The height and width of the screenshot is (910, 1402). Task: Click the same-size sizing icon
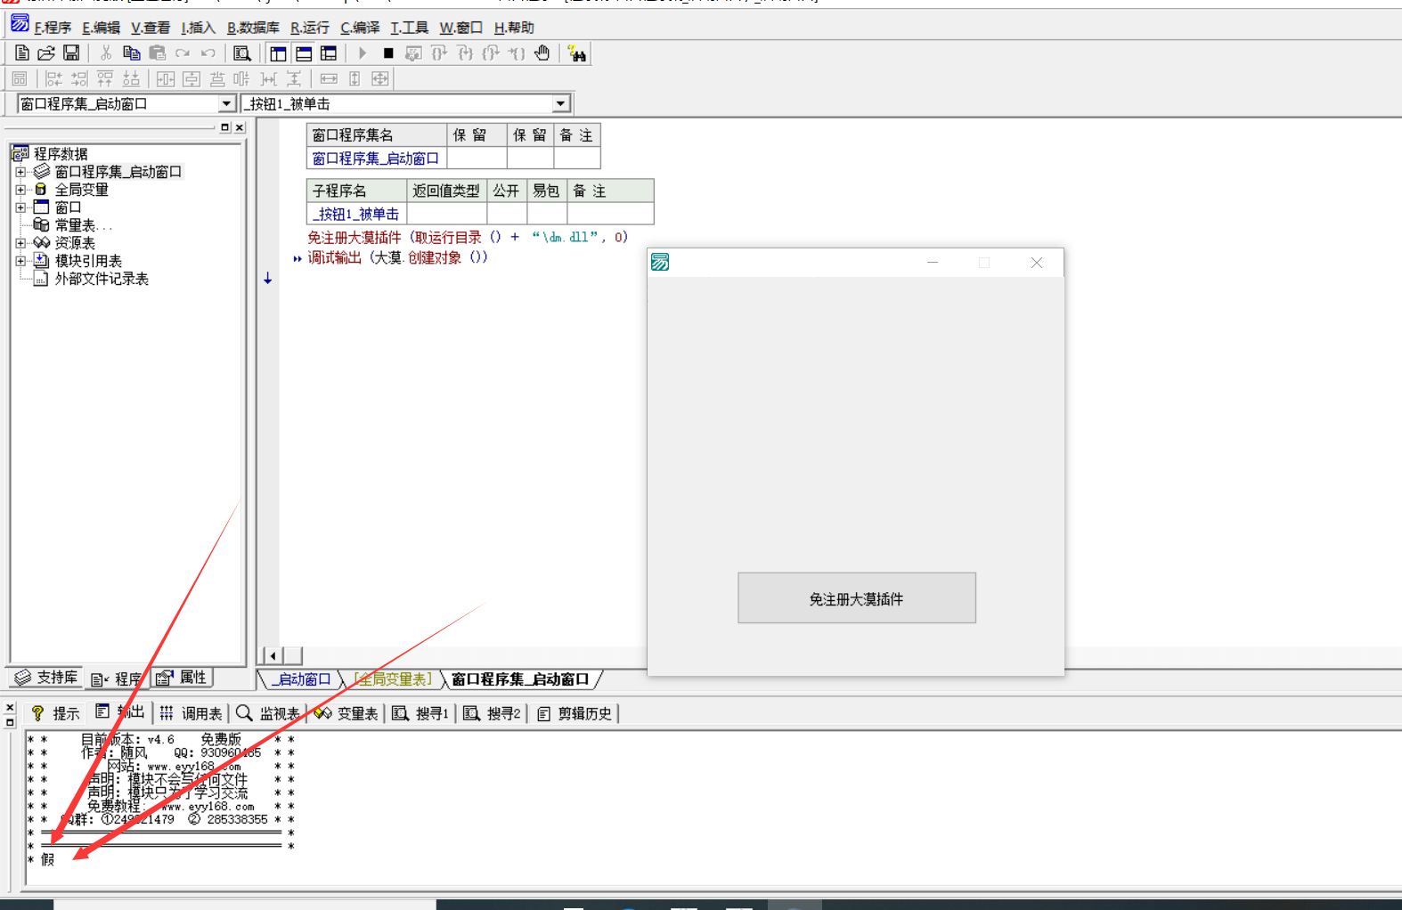click(x=380, y=79)
